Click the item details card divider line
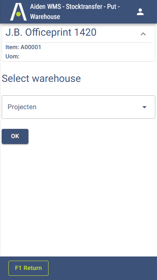The width and height of the screenshot is (157, 280). 79,42
